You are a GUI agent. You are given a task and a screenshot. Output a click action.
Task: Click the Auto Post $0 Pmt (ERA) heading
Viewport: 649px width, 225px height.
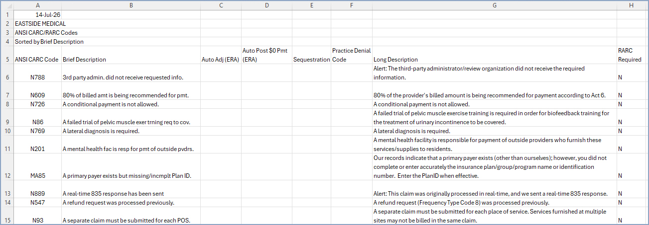pyautogui.click(x=266, y=55)
